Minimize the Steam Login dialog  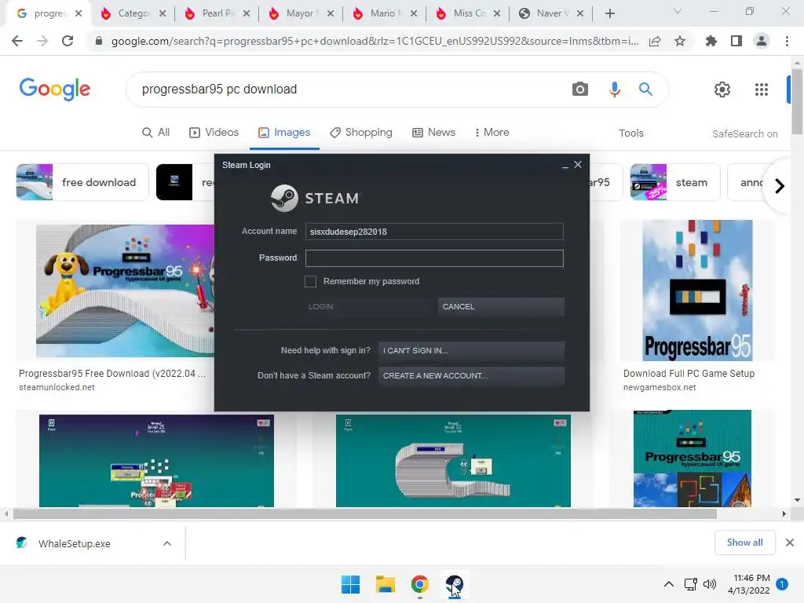pyautogui.click(x=565, y=166)
